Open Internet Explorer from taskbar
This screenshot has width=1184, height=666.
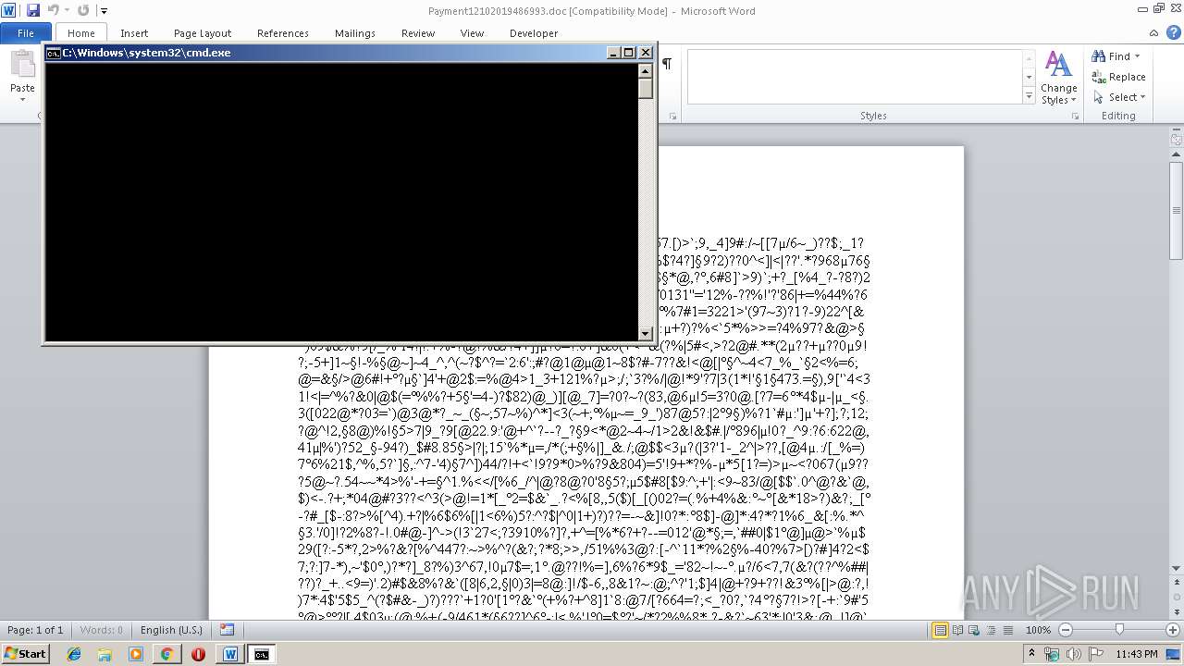(x=74, y=654)
